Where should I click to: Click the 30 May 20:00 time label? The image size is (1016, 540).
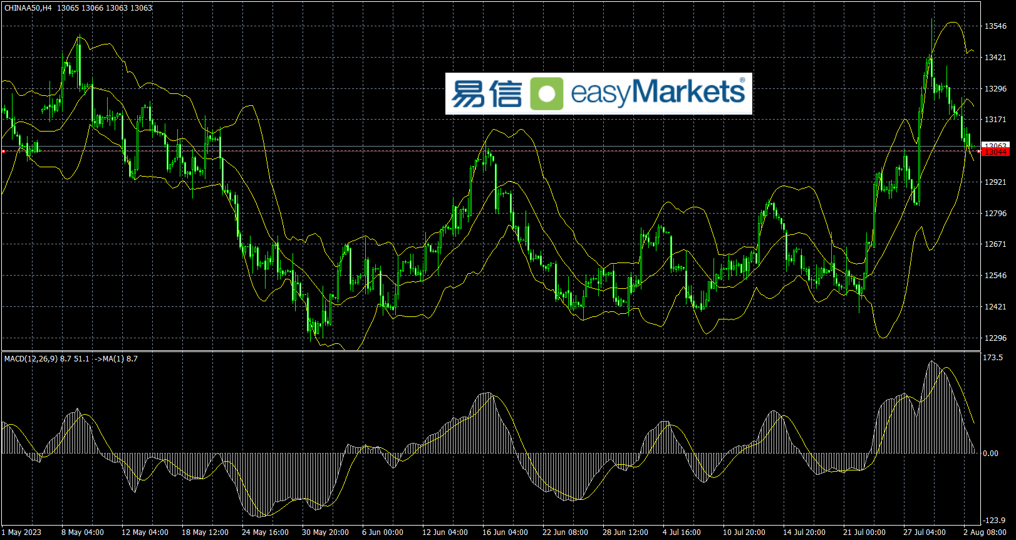click(325, 532)
